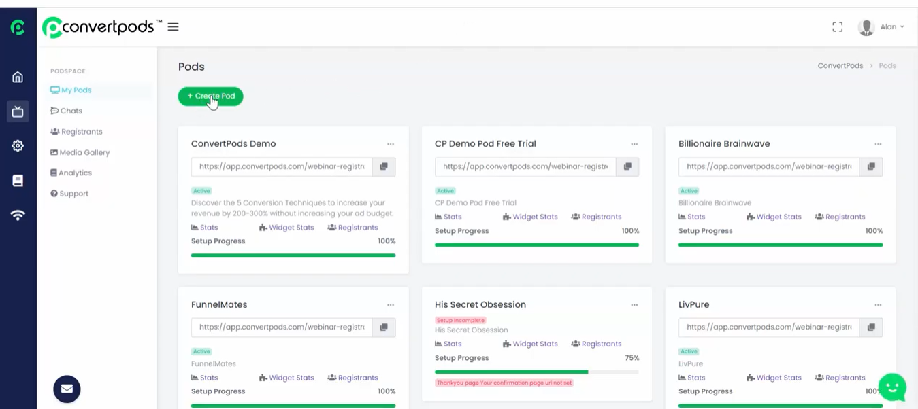Click the FunnelMates URL field
The width and height of the screenshot is (918, 409).
tap(282, 327)
